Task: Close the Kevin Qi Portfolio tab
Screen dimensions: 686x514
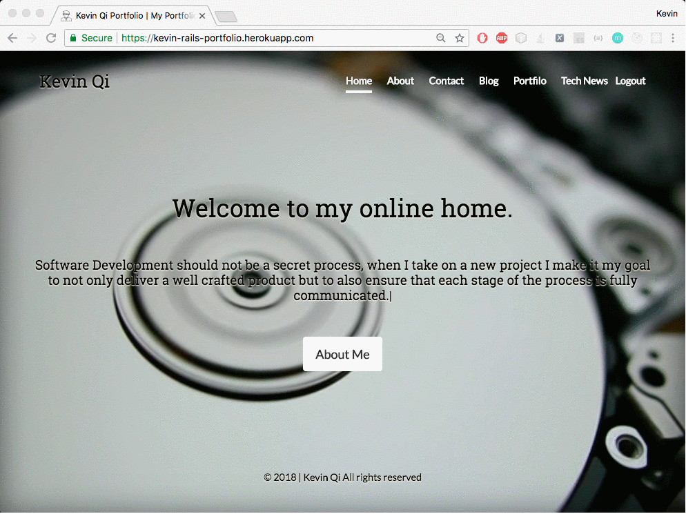Action: pyautogui.click(x=202, y=14)
